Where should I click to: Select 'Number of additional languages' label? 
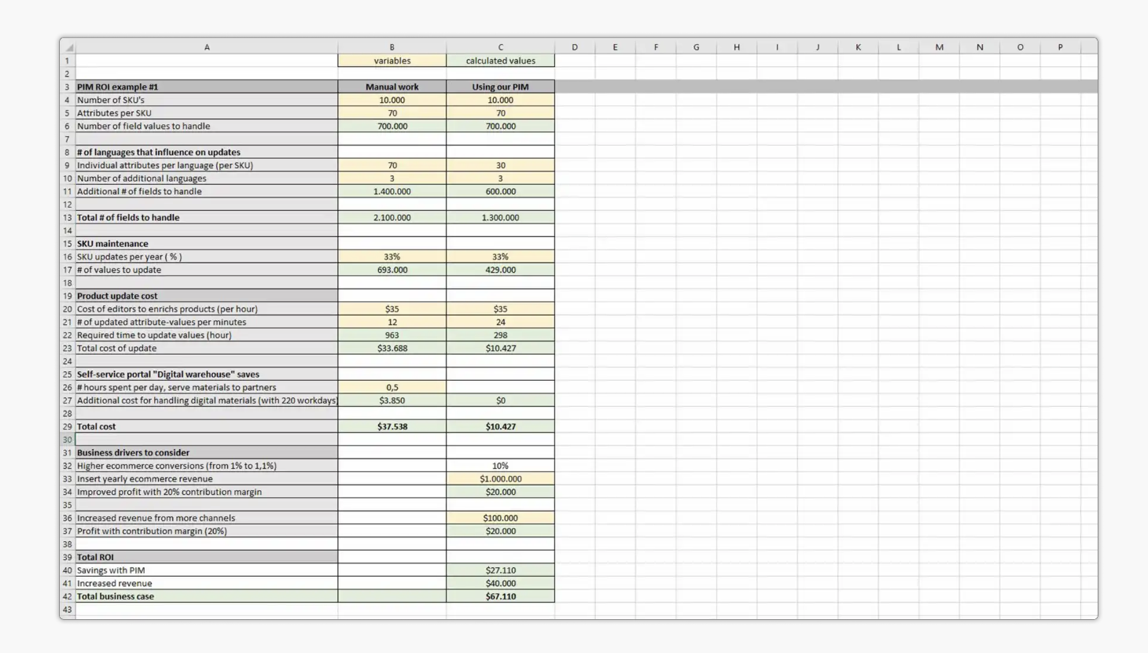pos(207,179)
